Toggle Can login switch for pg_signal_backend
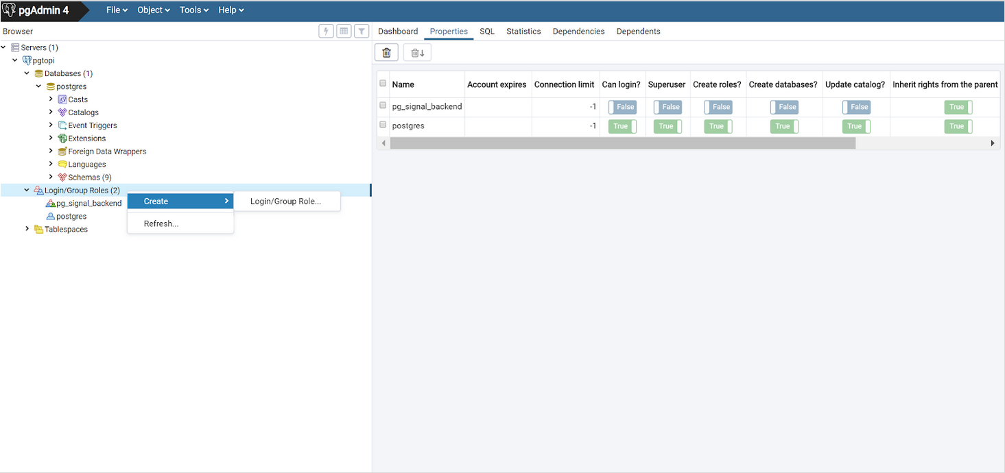The image size is (1005, 473). point(622,107)
